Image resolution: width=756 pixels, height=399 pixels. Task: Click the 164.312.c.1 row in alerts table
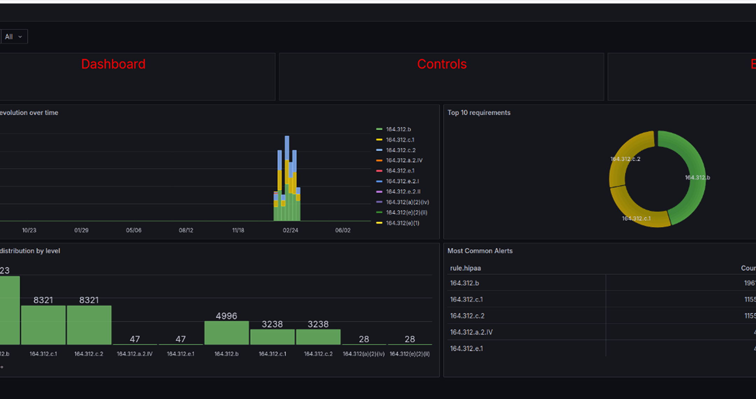point(601,300)
